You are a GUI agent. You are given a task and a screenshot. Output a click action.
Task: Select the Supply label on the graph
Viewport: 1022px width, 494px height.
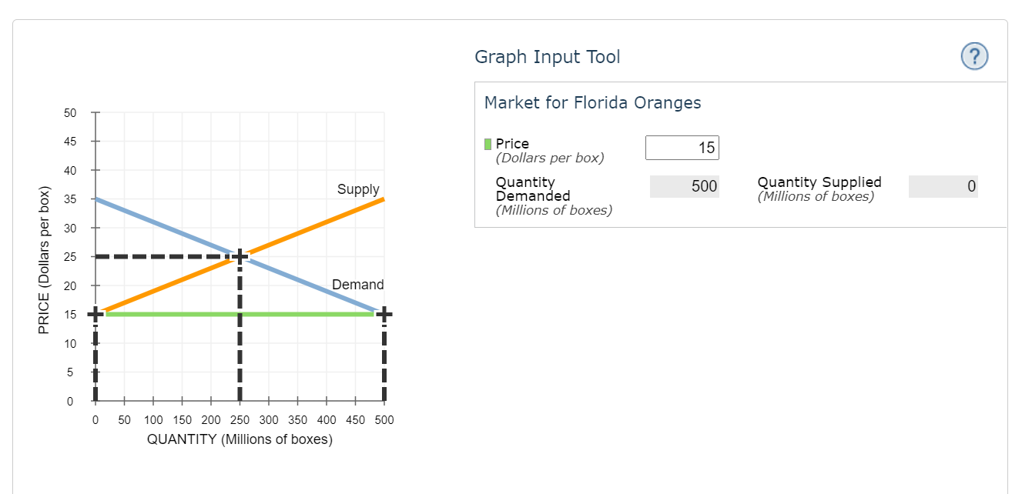click(358, 189)
